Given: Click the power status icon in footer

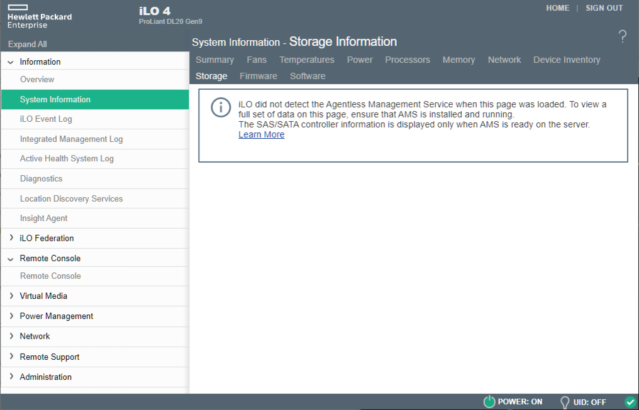Looking at the screenshot, I should pyautogui.click(x=489, y=401).
